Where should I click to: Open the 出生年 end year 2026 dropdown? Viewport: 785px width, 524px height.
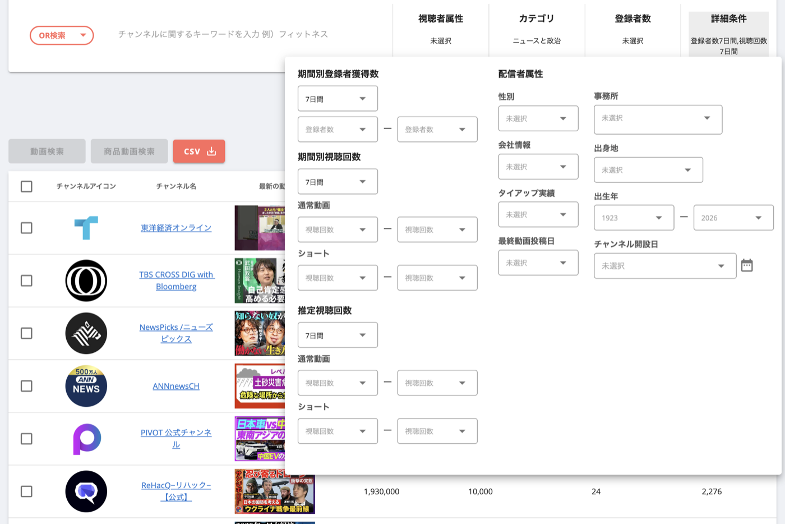[733, 218]
